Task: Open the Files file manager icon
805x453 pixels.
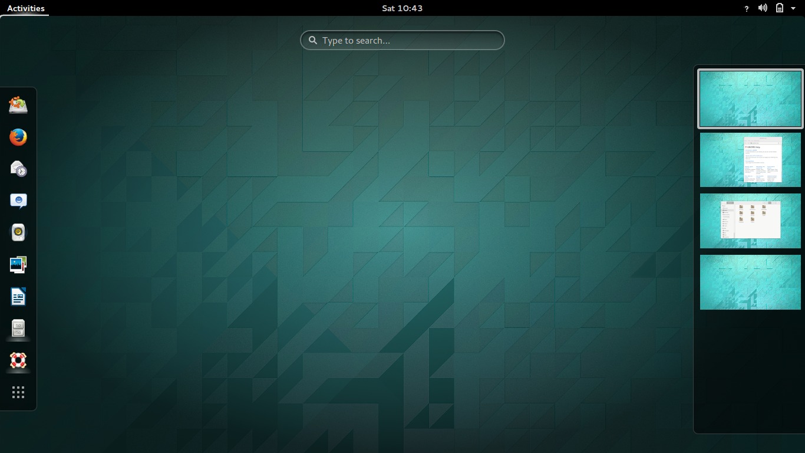Action: click(x=18, y=329)
